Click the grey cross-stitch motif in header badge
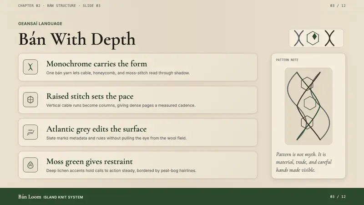This screenshot has height=205, width=364. (299, 38)
